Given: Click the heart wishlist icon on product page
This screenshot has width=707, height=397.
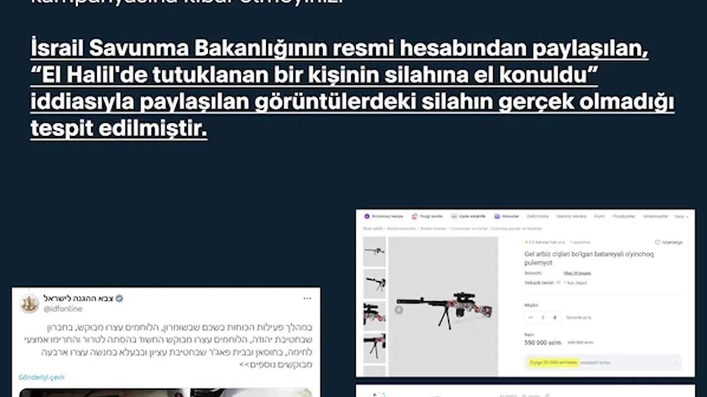Looking at the screenshot, I should click(x=658, y=242).
